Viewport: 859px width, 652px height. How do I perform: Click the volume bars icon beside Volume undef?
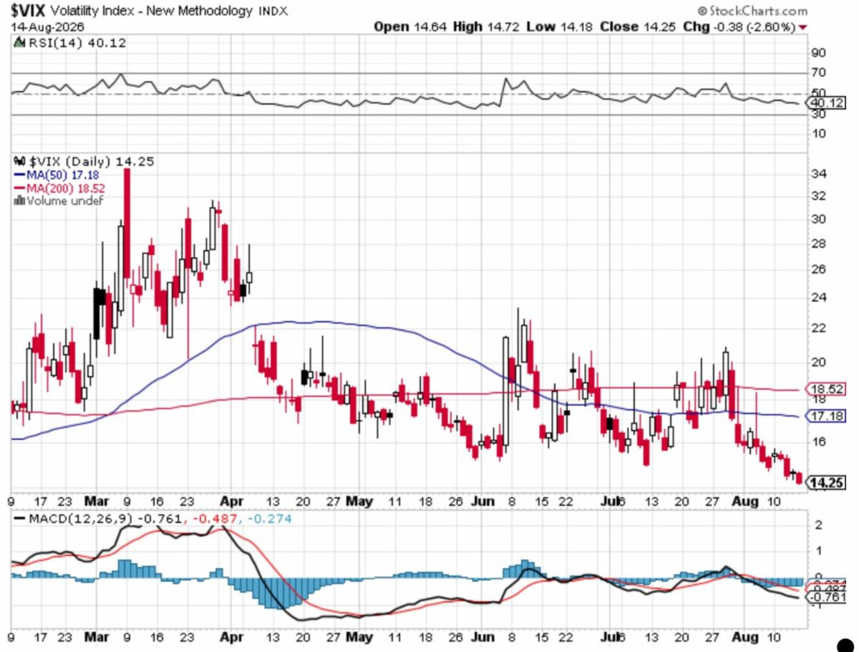point(19,201)
